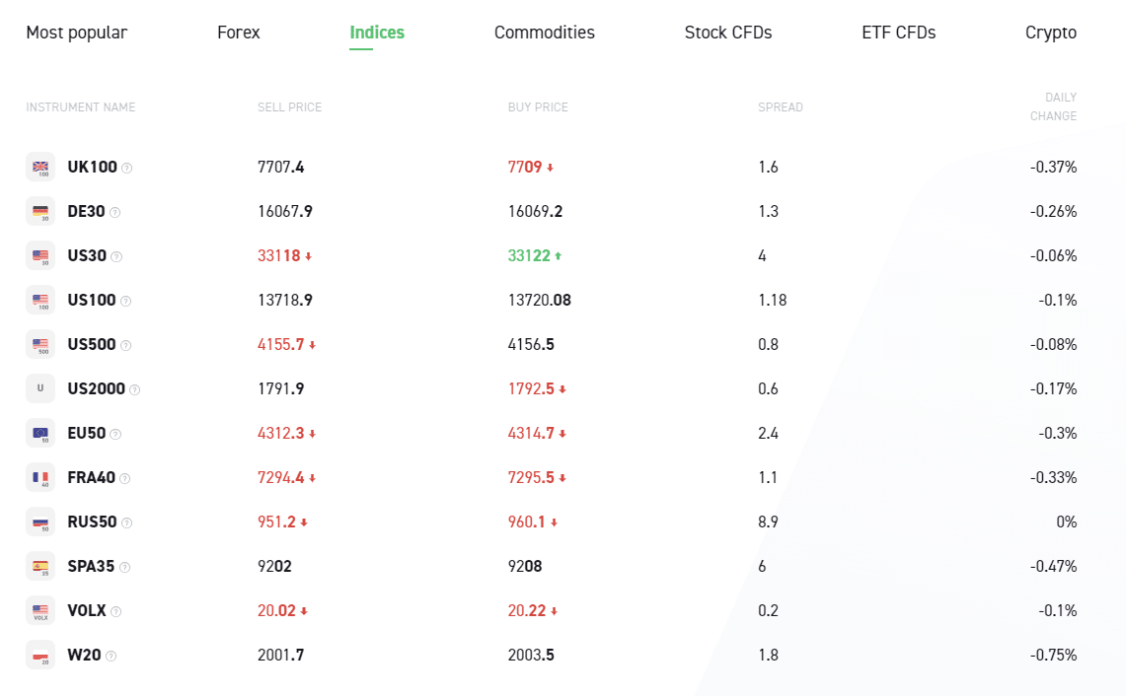Image resolution: width=1126 pixels, height=696 pixels.
Task: Click the UK100 flag icon
Action: pyautogui.click(x=40, y=168)
